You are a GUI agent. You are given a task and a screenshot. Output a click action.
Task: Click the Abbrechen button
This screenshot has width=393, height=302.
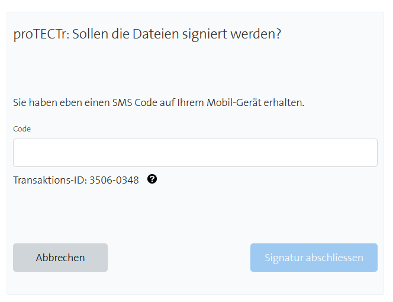60,258
